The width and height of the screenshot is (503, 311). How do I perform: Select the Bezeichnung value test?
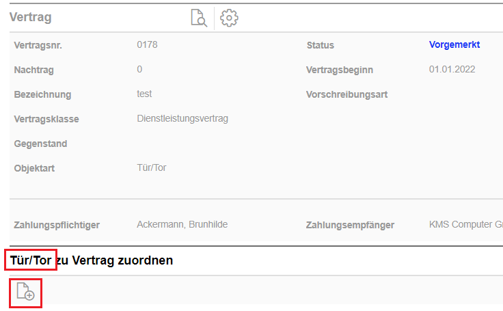[144, 94]
